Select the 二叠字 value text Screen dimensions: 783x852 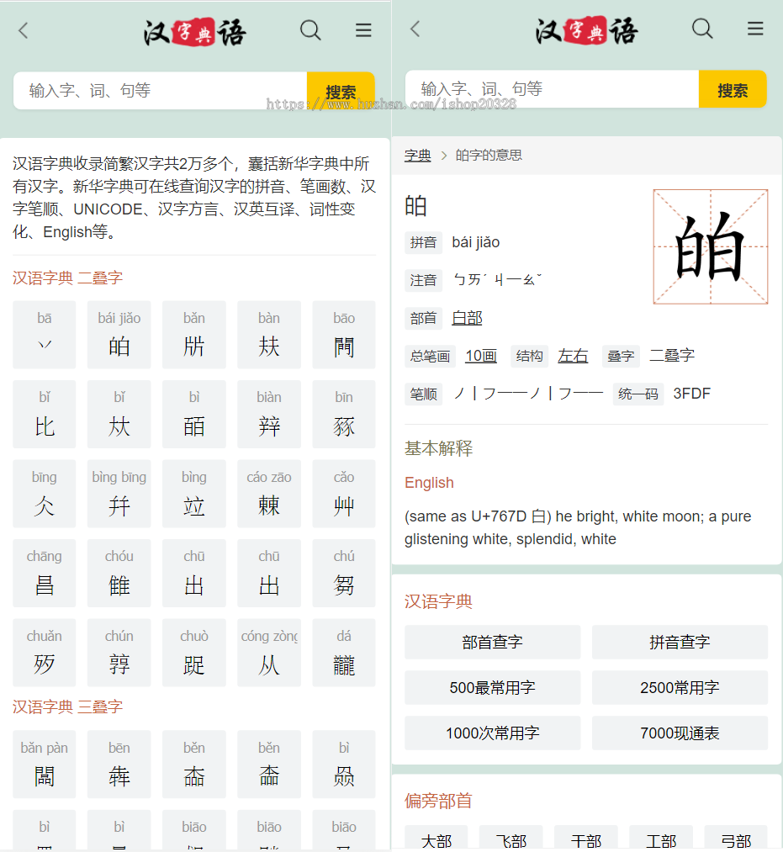click(672, 356)
